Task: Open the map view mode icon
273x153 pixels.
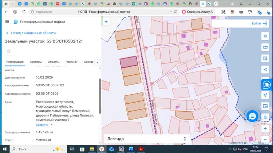Action: click(x=265, y=106)
